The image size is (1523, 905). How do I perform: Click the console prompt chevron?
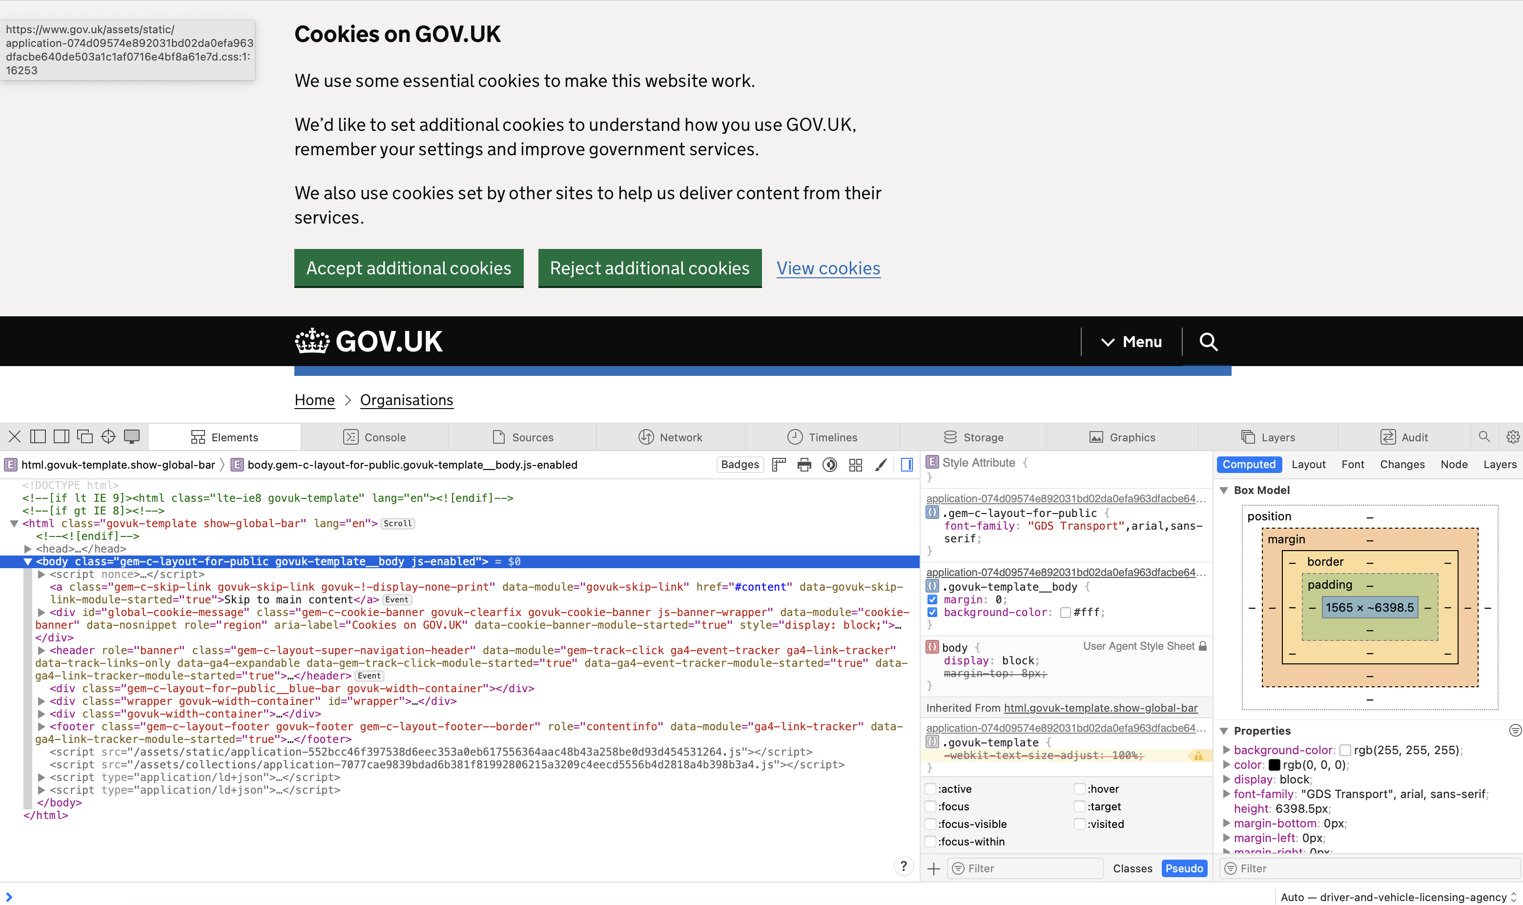[9, 897]
